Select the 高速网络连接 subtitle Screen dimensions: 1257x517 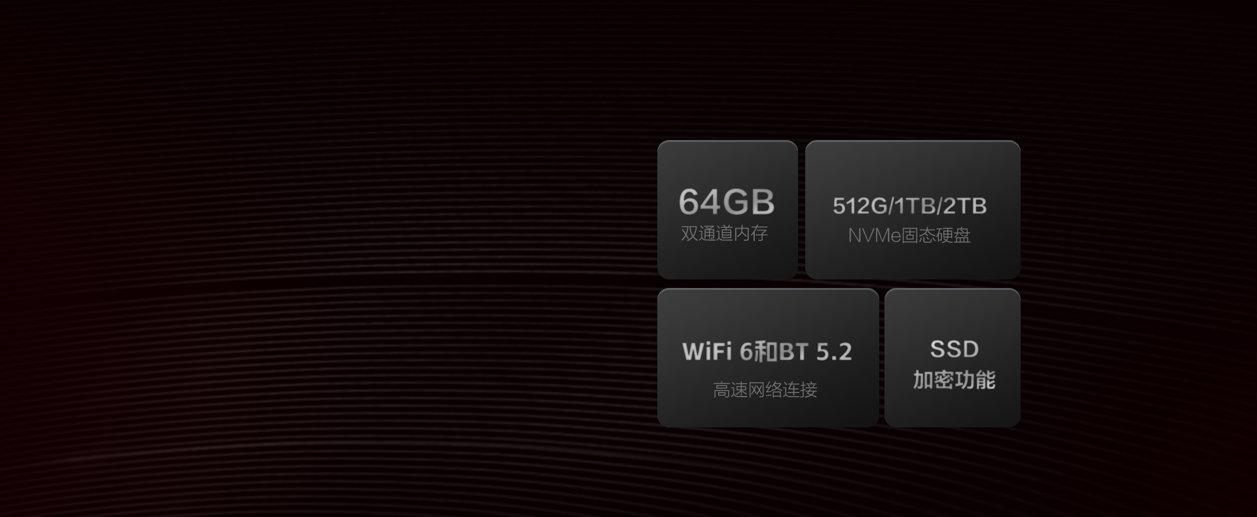pos(765,390)
